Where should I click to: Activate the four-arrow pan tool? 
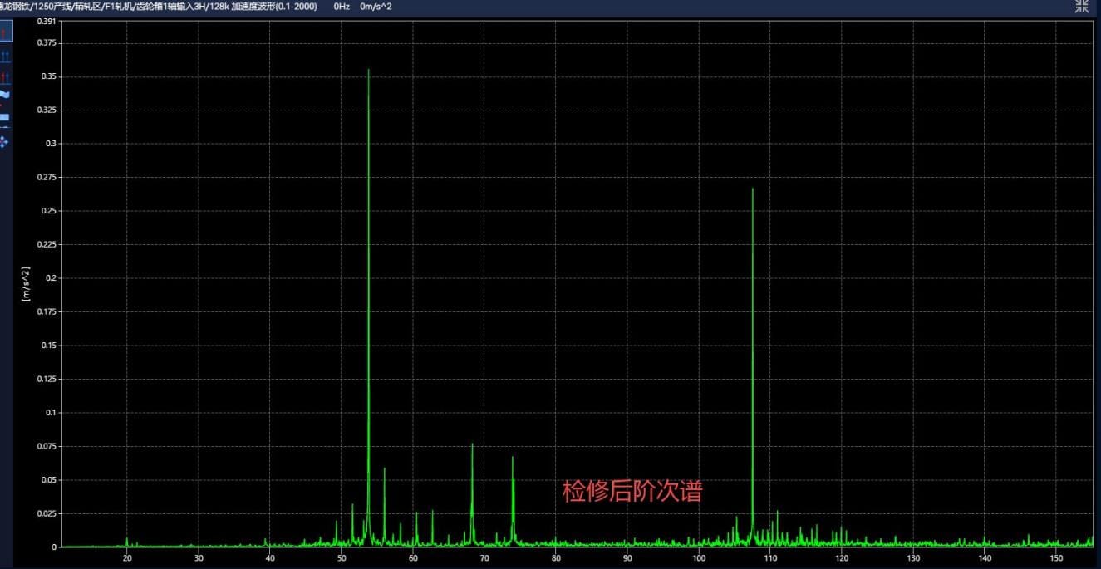coord(5,141)
